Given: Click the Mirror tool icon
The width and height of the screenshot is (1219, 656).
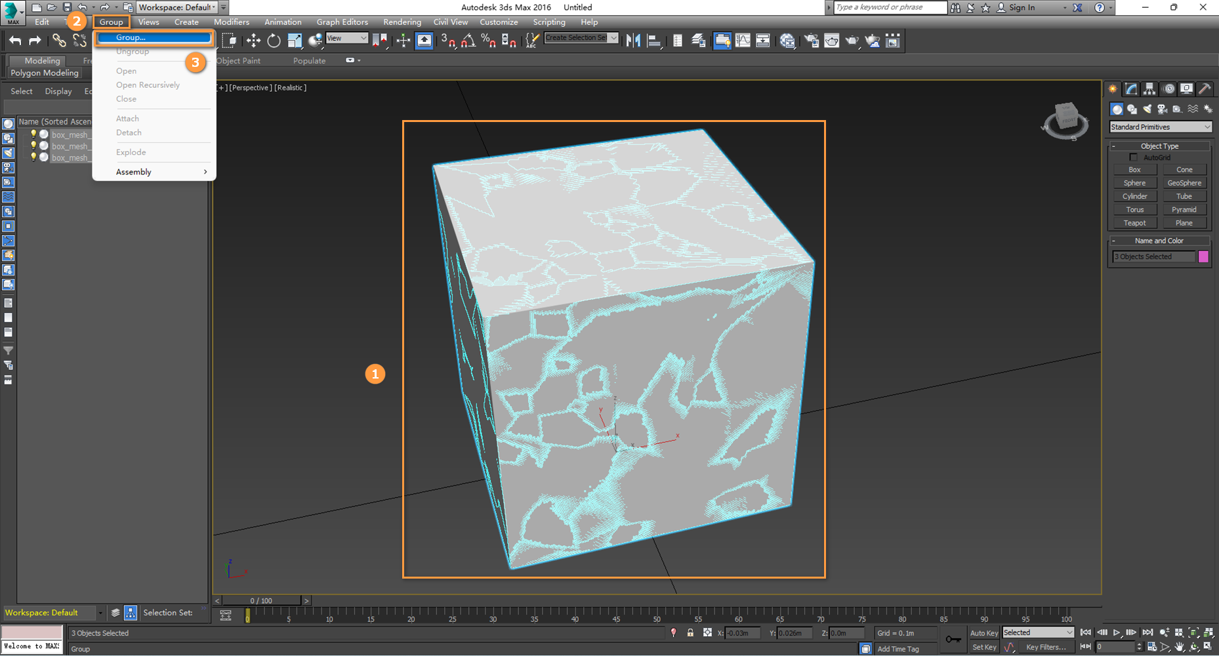Looking at the screenshot, I should tap(633, 41).
